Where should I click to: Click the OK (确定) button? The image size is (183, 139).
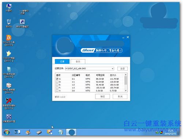[x=102, y=96]
